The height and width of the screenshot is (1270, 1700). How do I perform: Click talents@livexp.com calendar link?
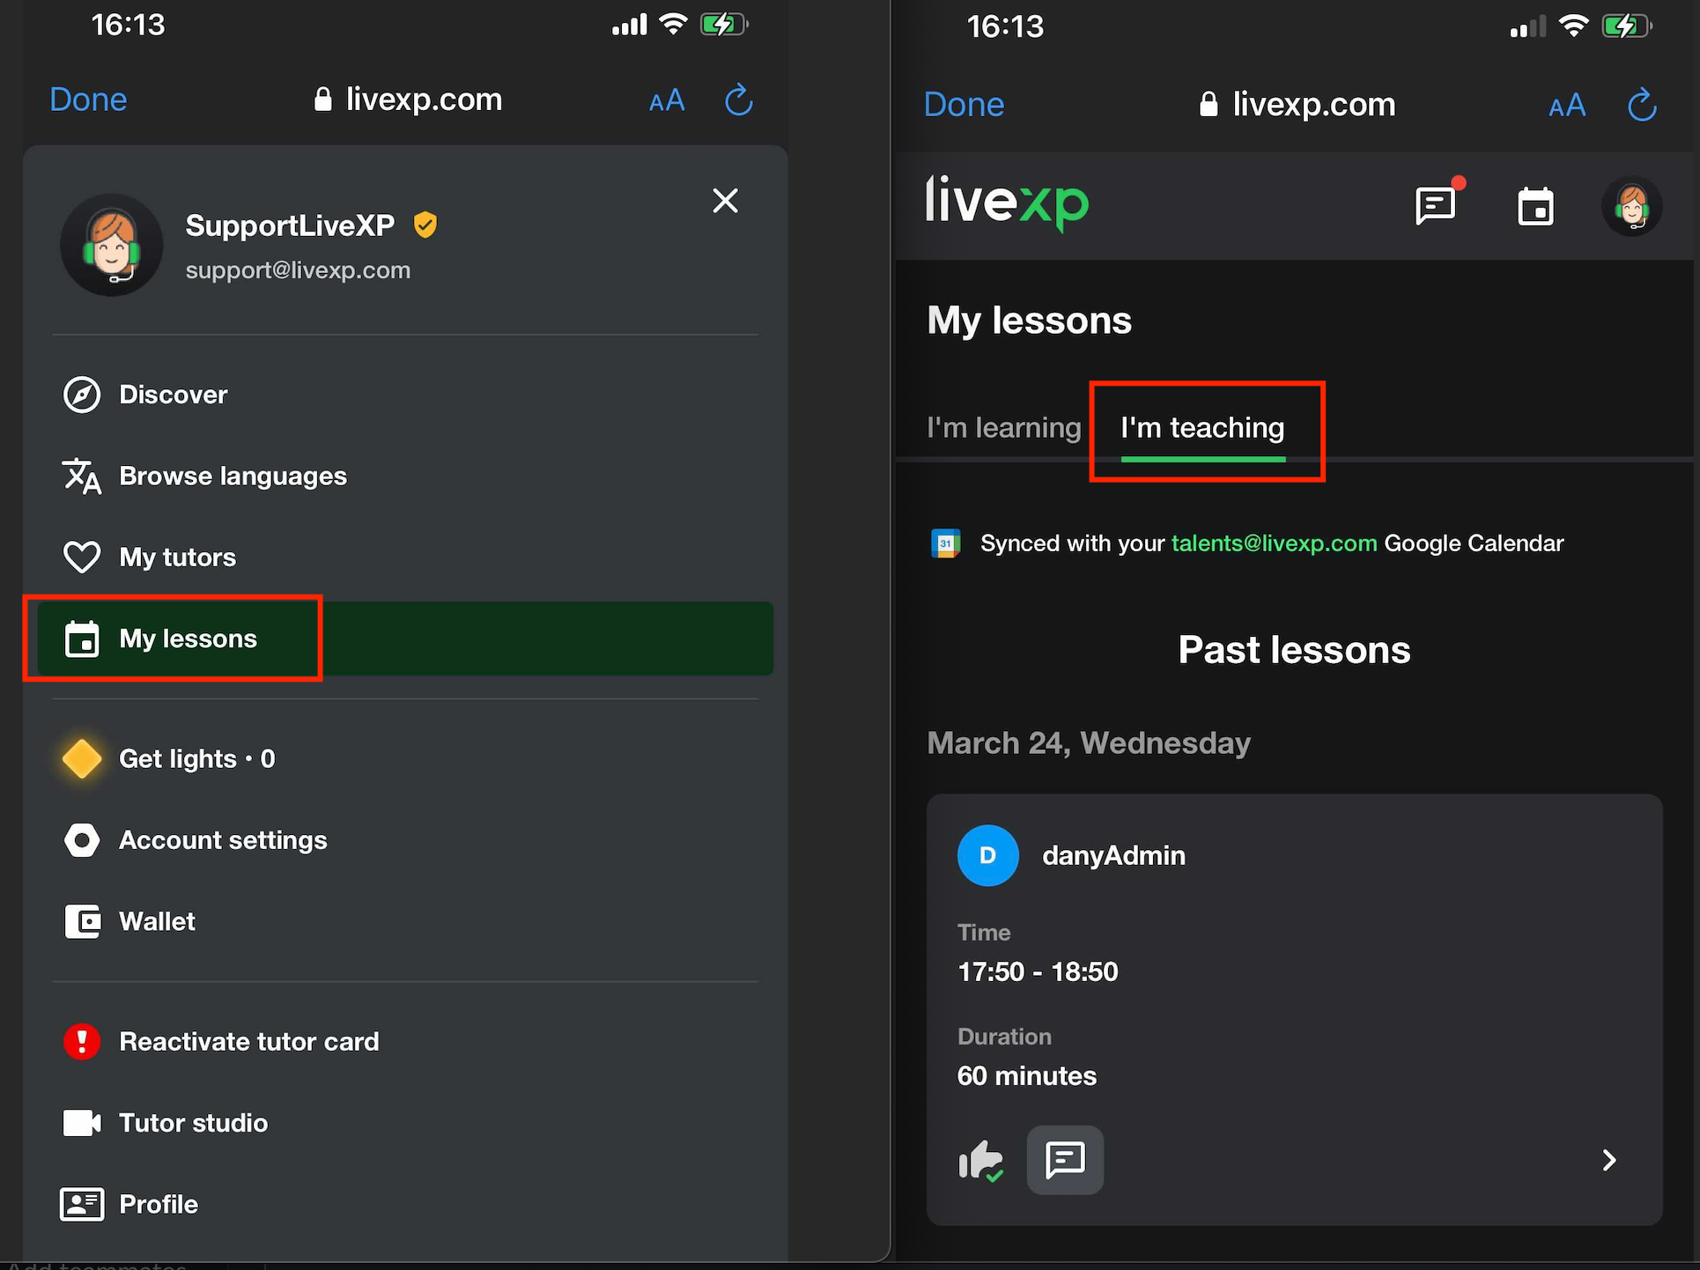[1274, 543]
